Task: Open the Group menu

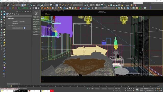Action: (15, 3)
